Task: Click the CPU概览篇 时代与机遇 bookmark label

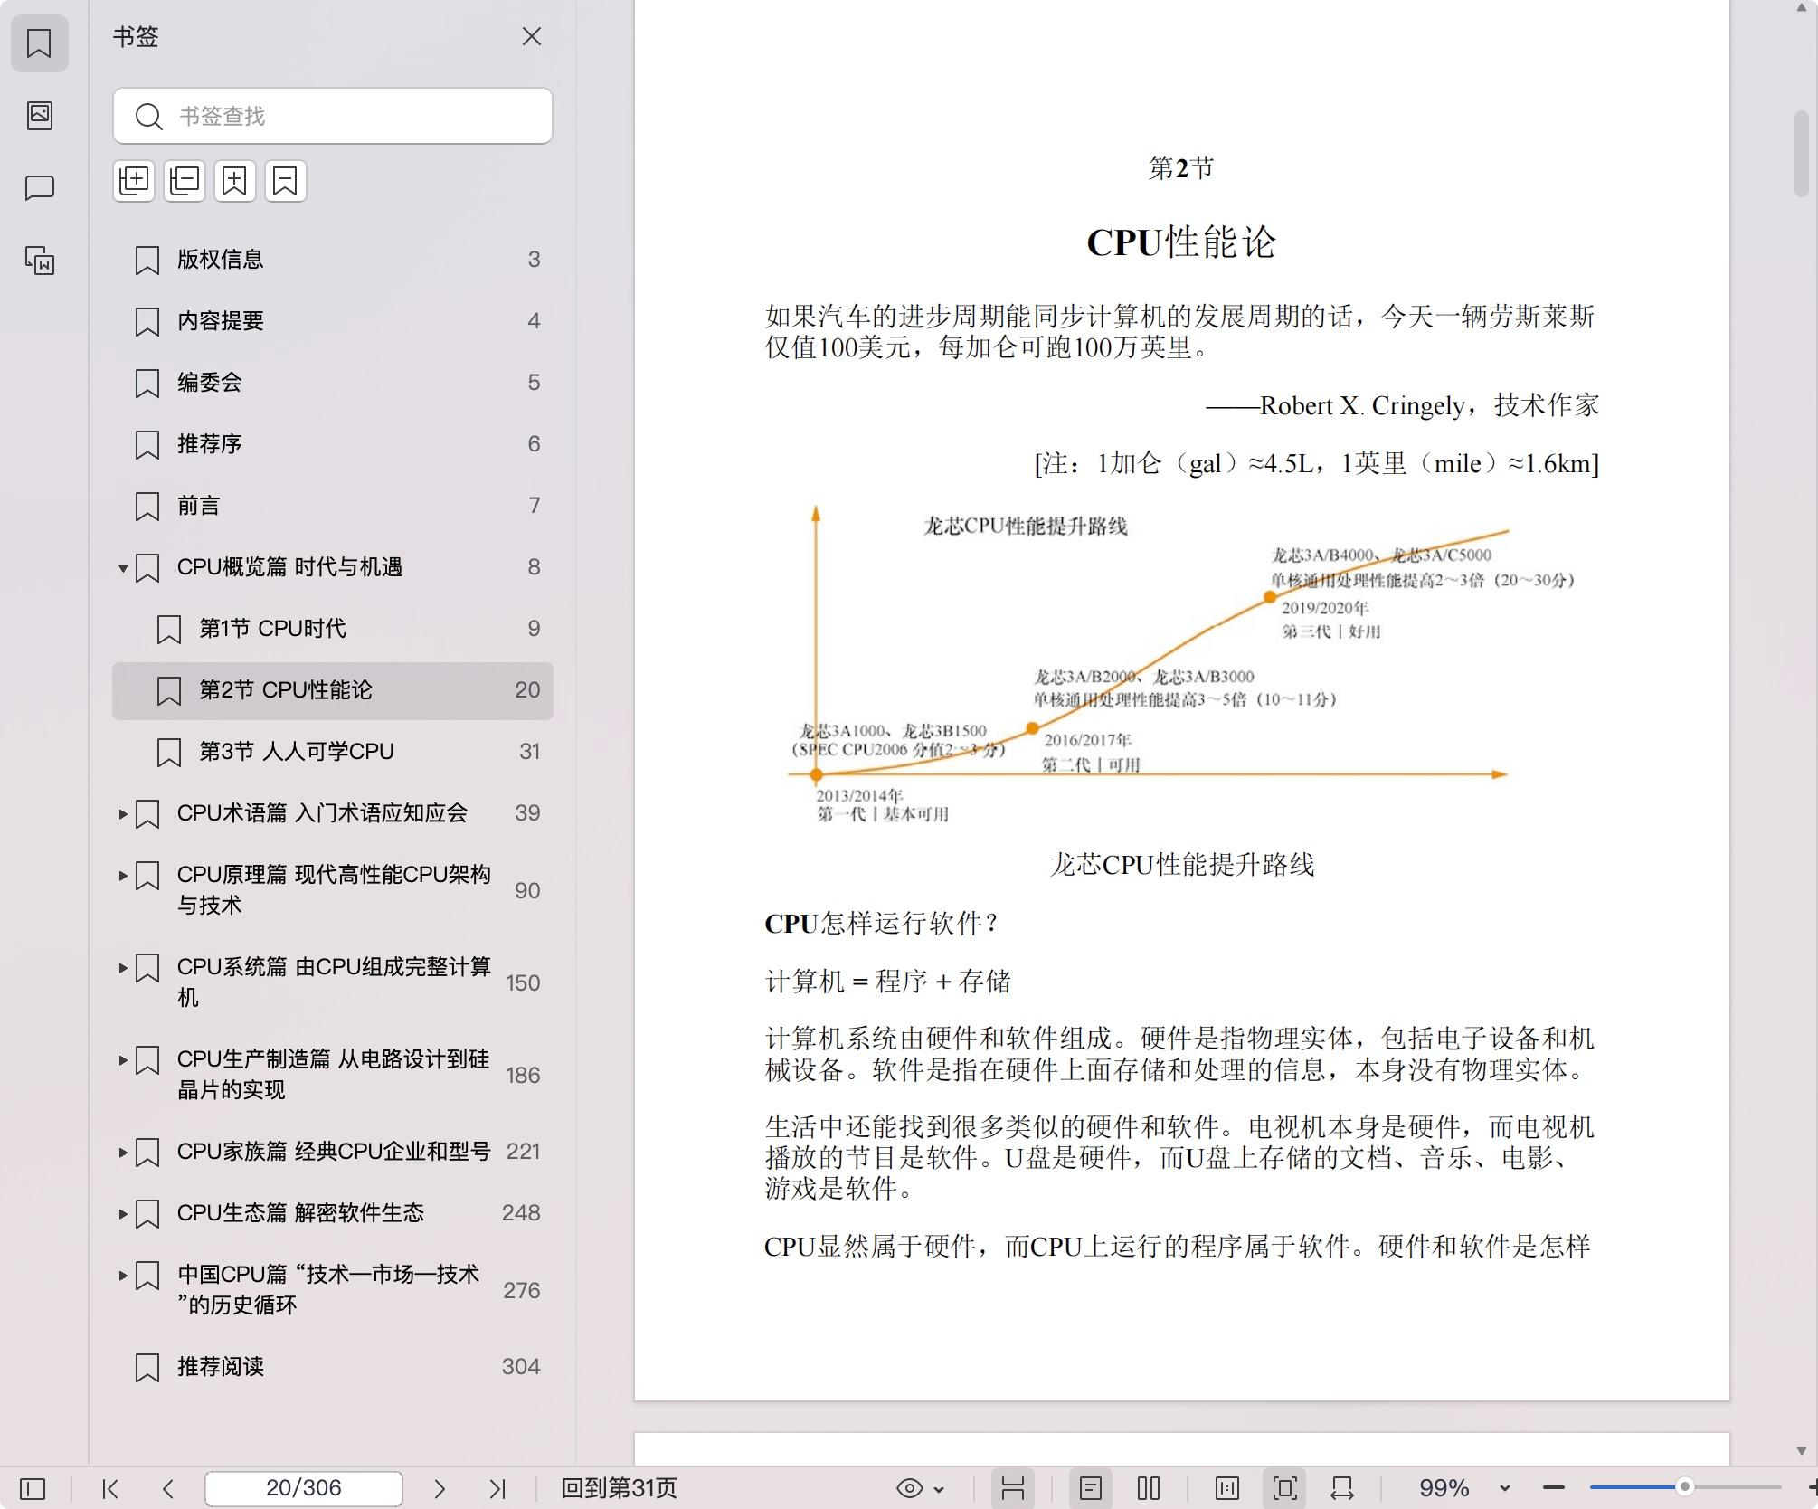Action: (289, 567)
